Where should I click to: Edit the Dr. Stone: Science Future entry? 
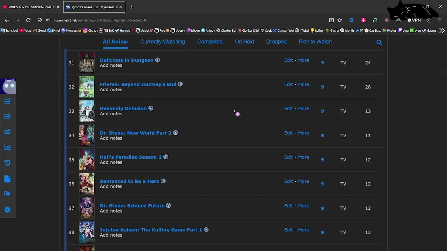(x=288, y=206)
